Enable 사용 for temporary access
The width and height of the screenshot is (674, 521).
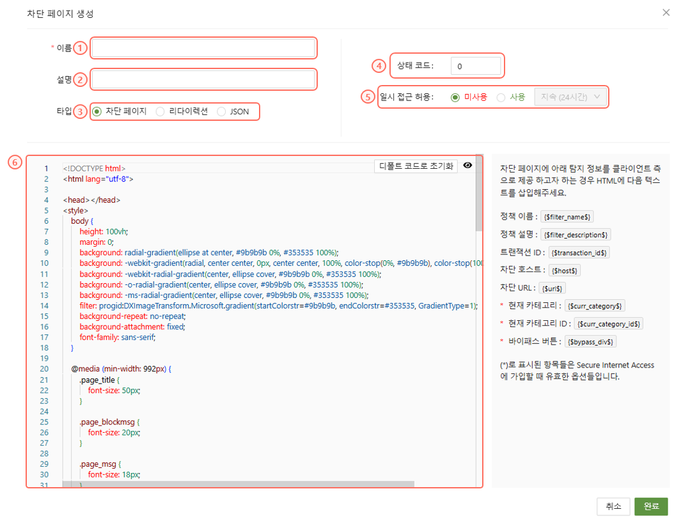tap(501, 97)
